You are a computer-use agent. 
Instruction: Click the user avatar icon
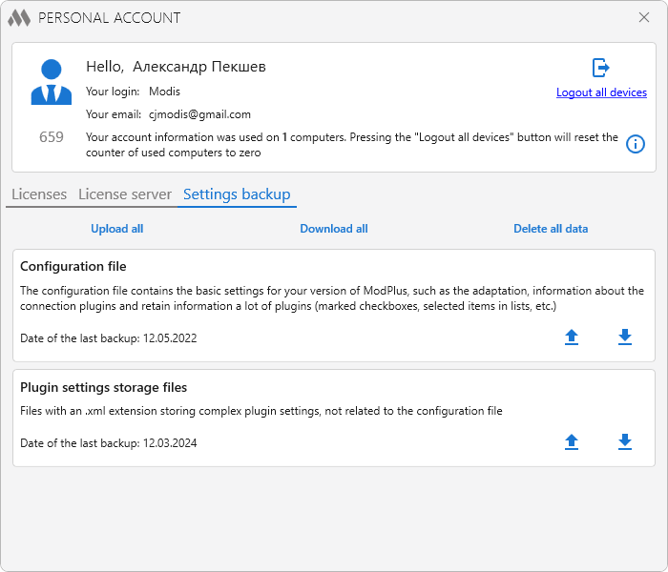point(52,82)
